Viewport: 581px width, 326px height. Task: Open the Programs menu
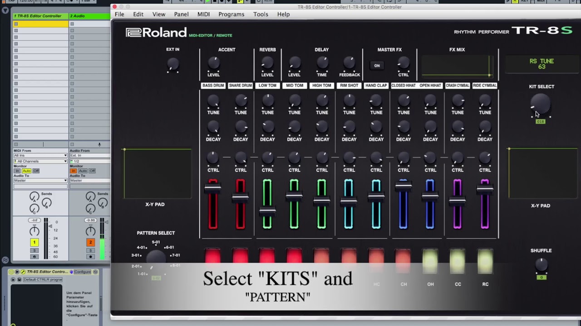coord(231,14)
